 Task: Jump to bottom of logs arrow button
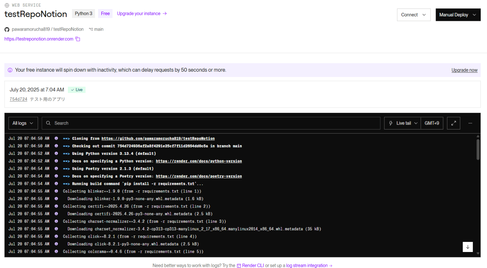pos(468,247)
